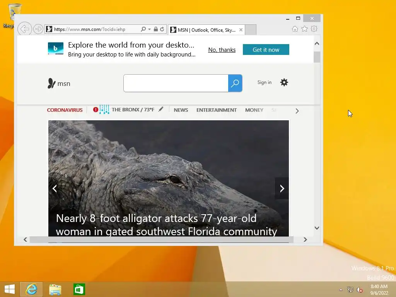Open File Explorer from the taskbar
The height and width of the screenshot is (297, 396).
(55, 289)
